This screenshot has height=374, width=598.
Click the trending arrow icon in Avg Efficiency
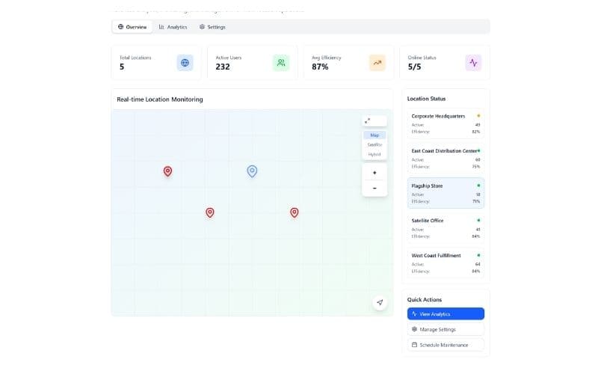[x=377, y=63]
